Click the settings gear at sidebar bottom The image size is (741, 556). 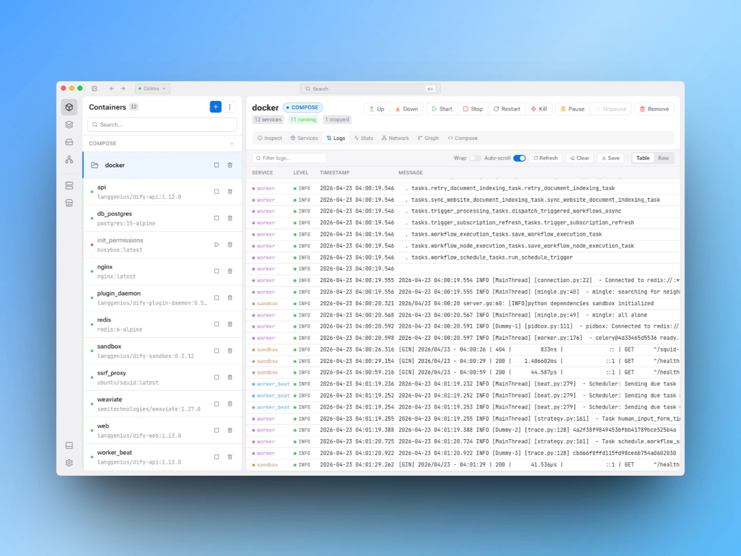point(69,463)
